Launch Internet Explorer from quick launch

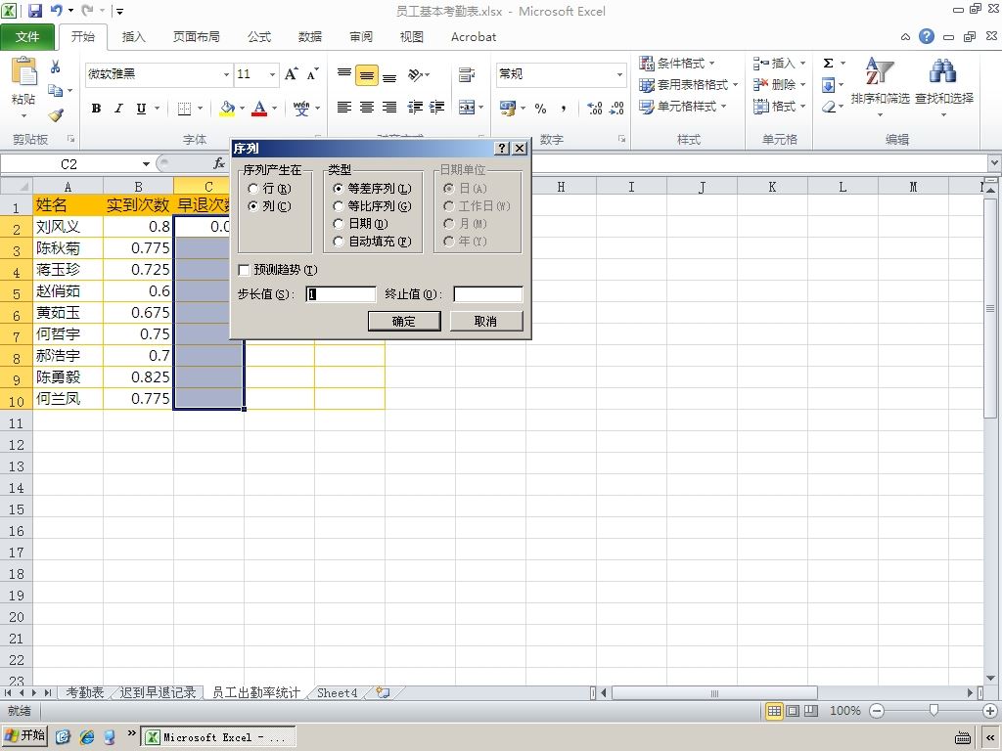point(87,737)
